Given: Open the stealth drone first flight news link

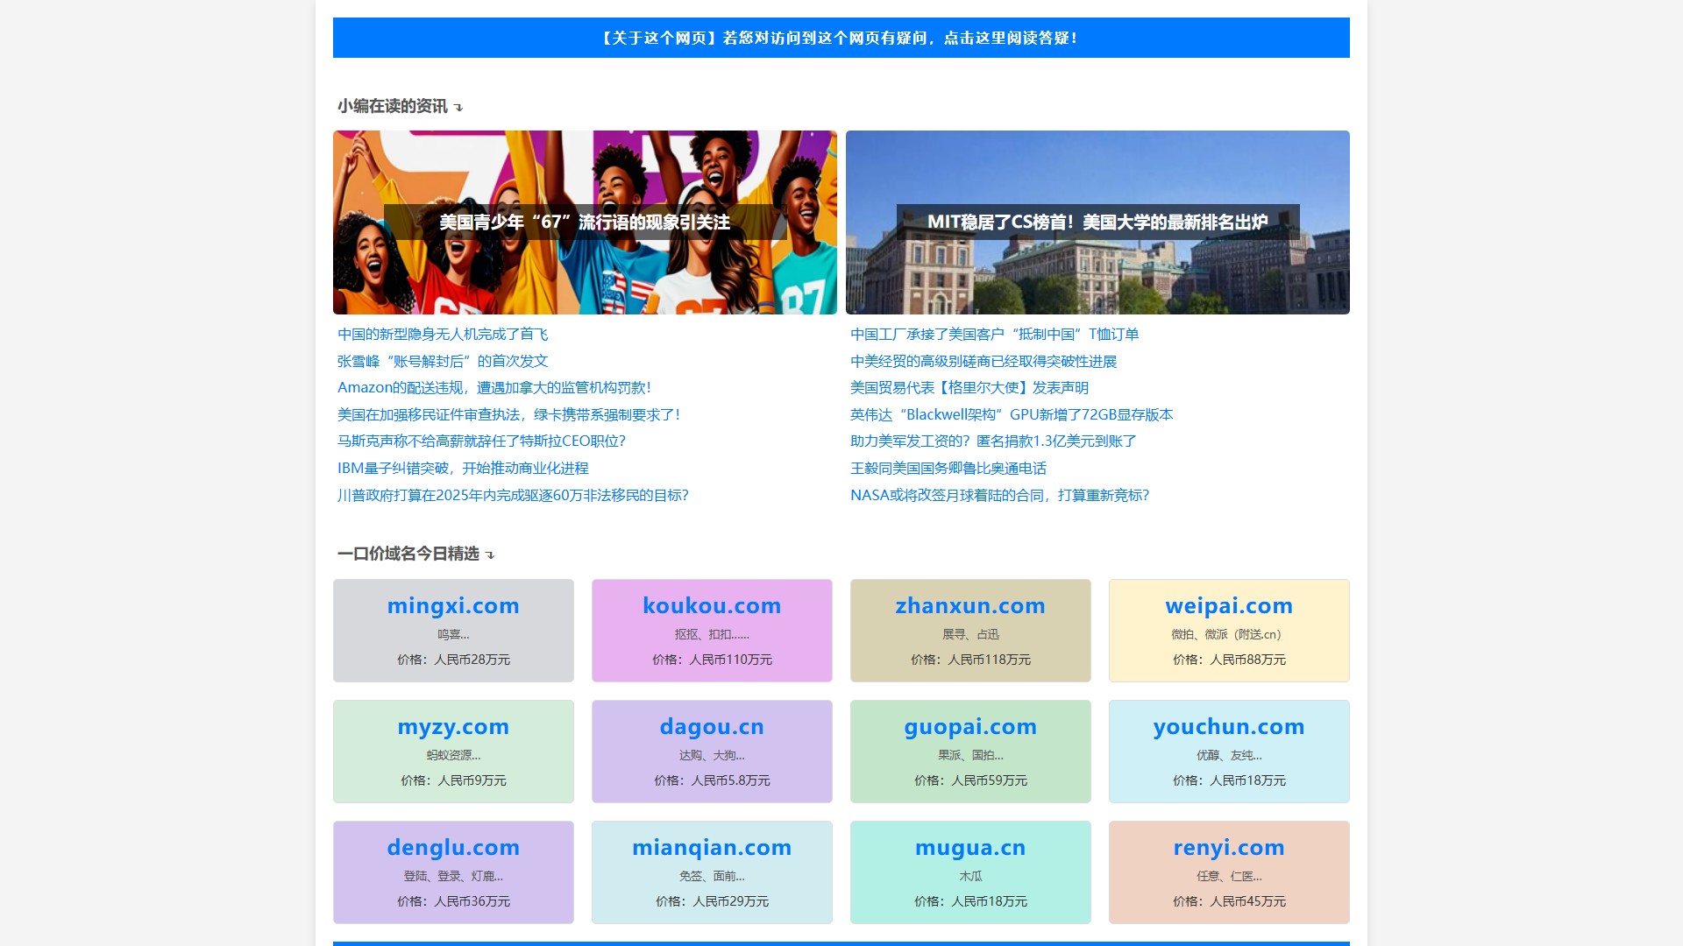Looking at the screenshot, I should [x=443, y=334].
